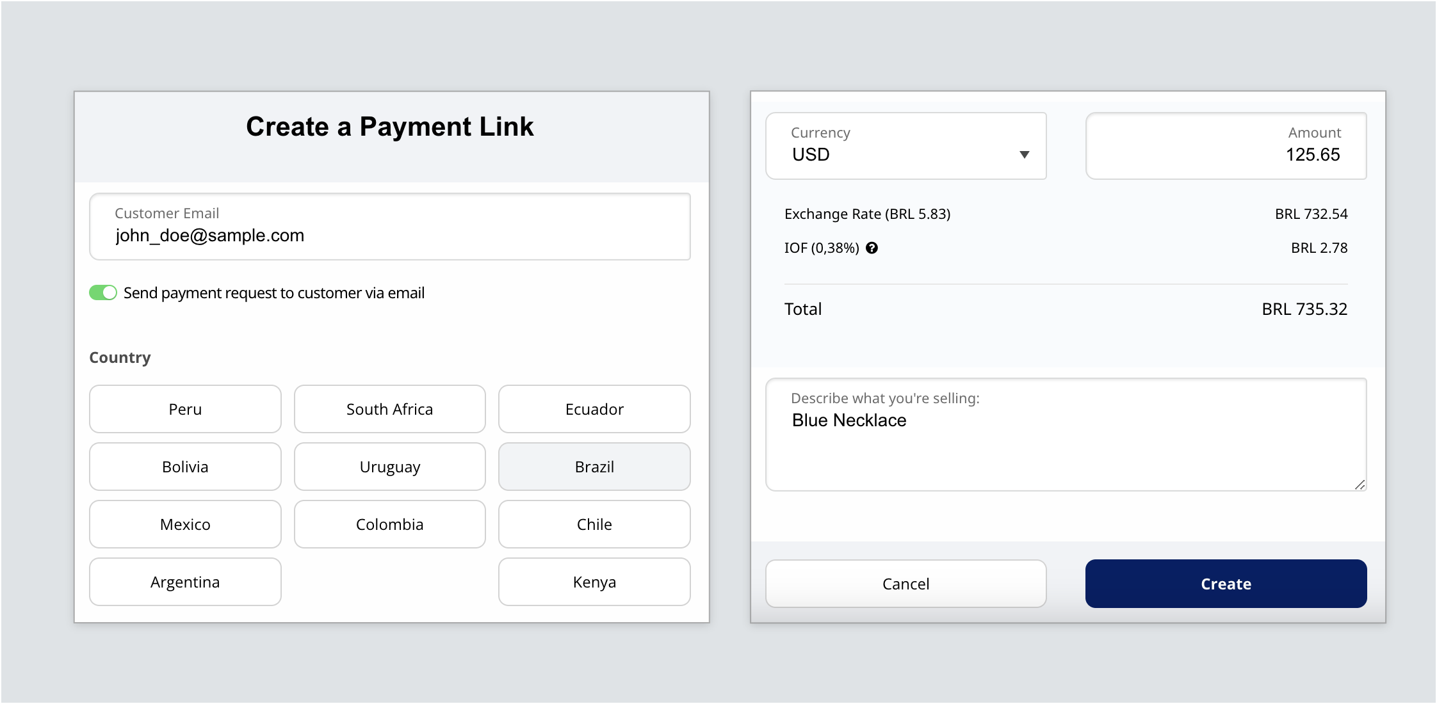This screenshot has width=1437, height=704.
Task: Select South Africa as the country
Action: [x=389, y=409]
